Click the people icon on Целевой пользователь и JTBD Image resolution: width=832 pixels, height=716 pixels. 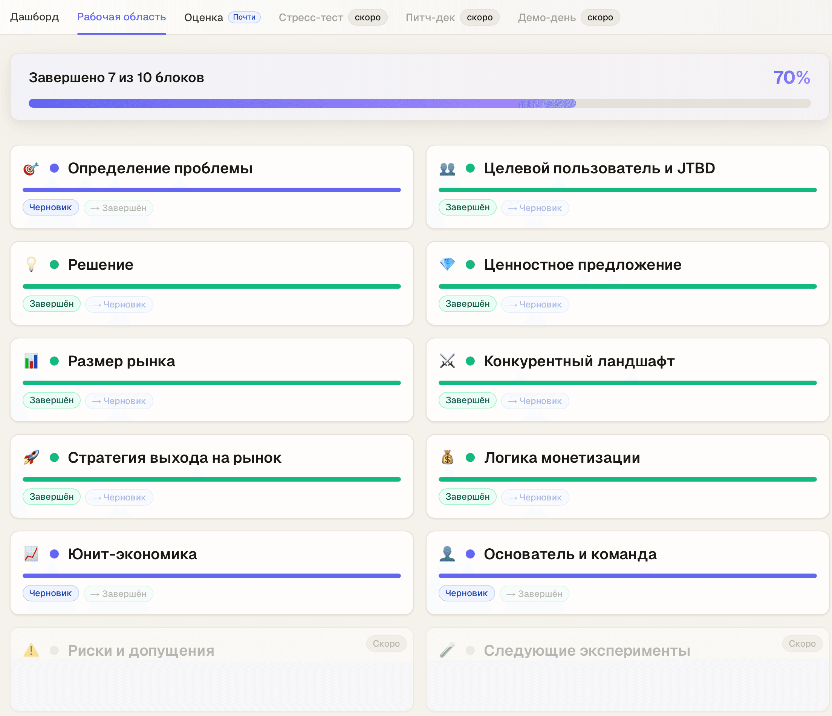pyautogui.click(x=447, y=168)
